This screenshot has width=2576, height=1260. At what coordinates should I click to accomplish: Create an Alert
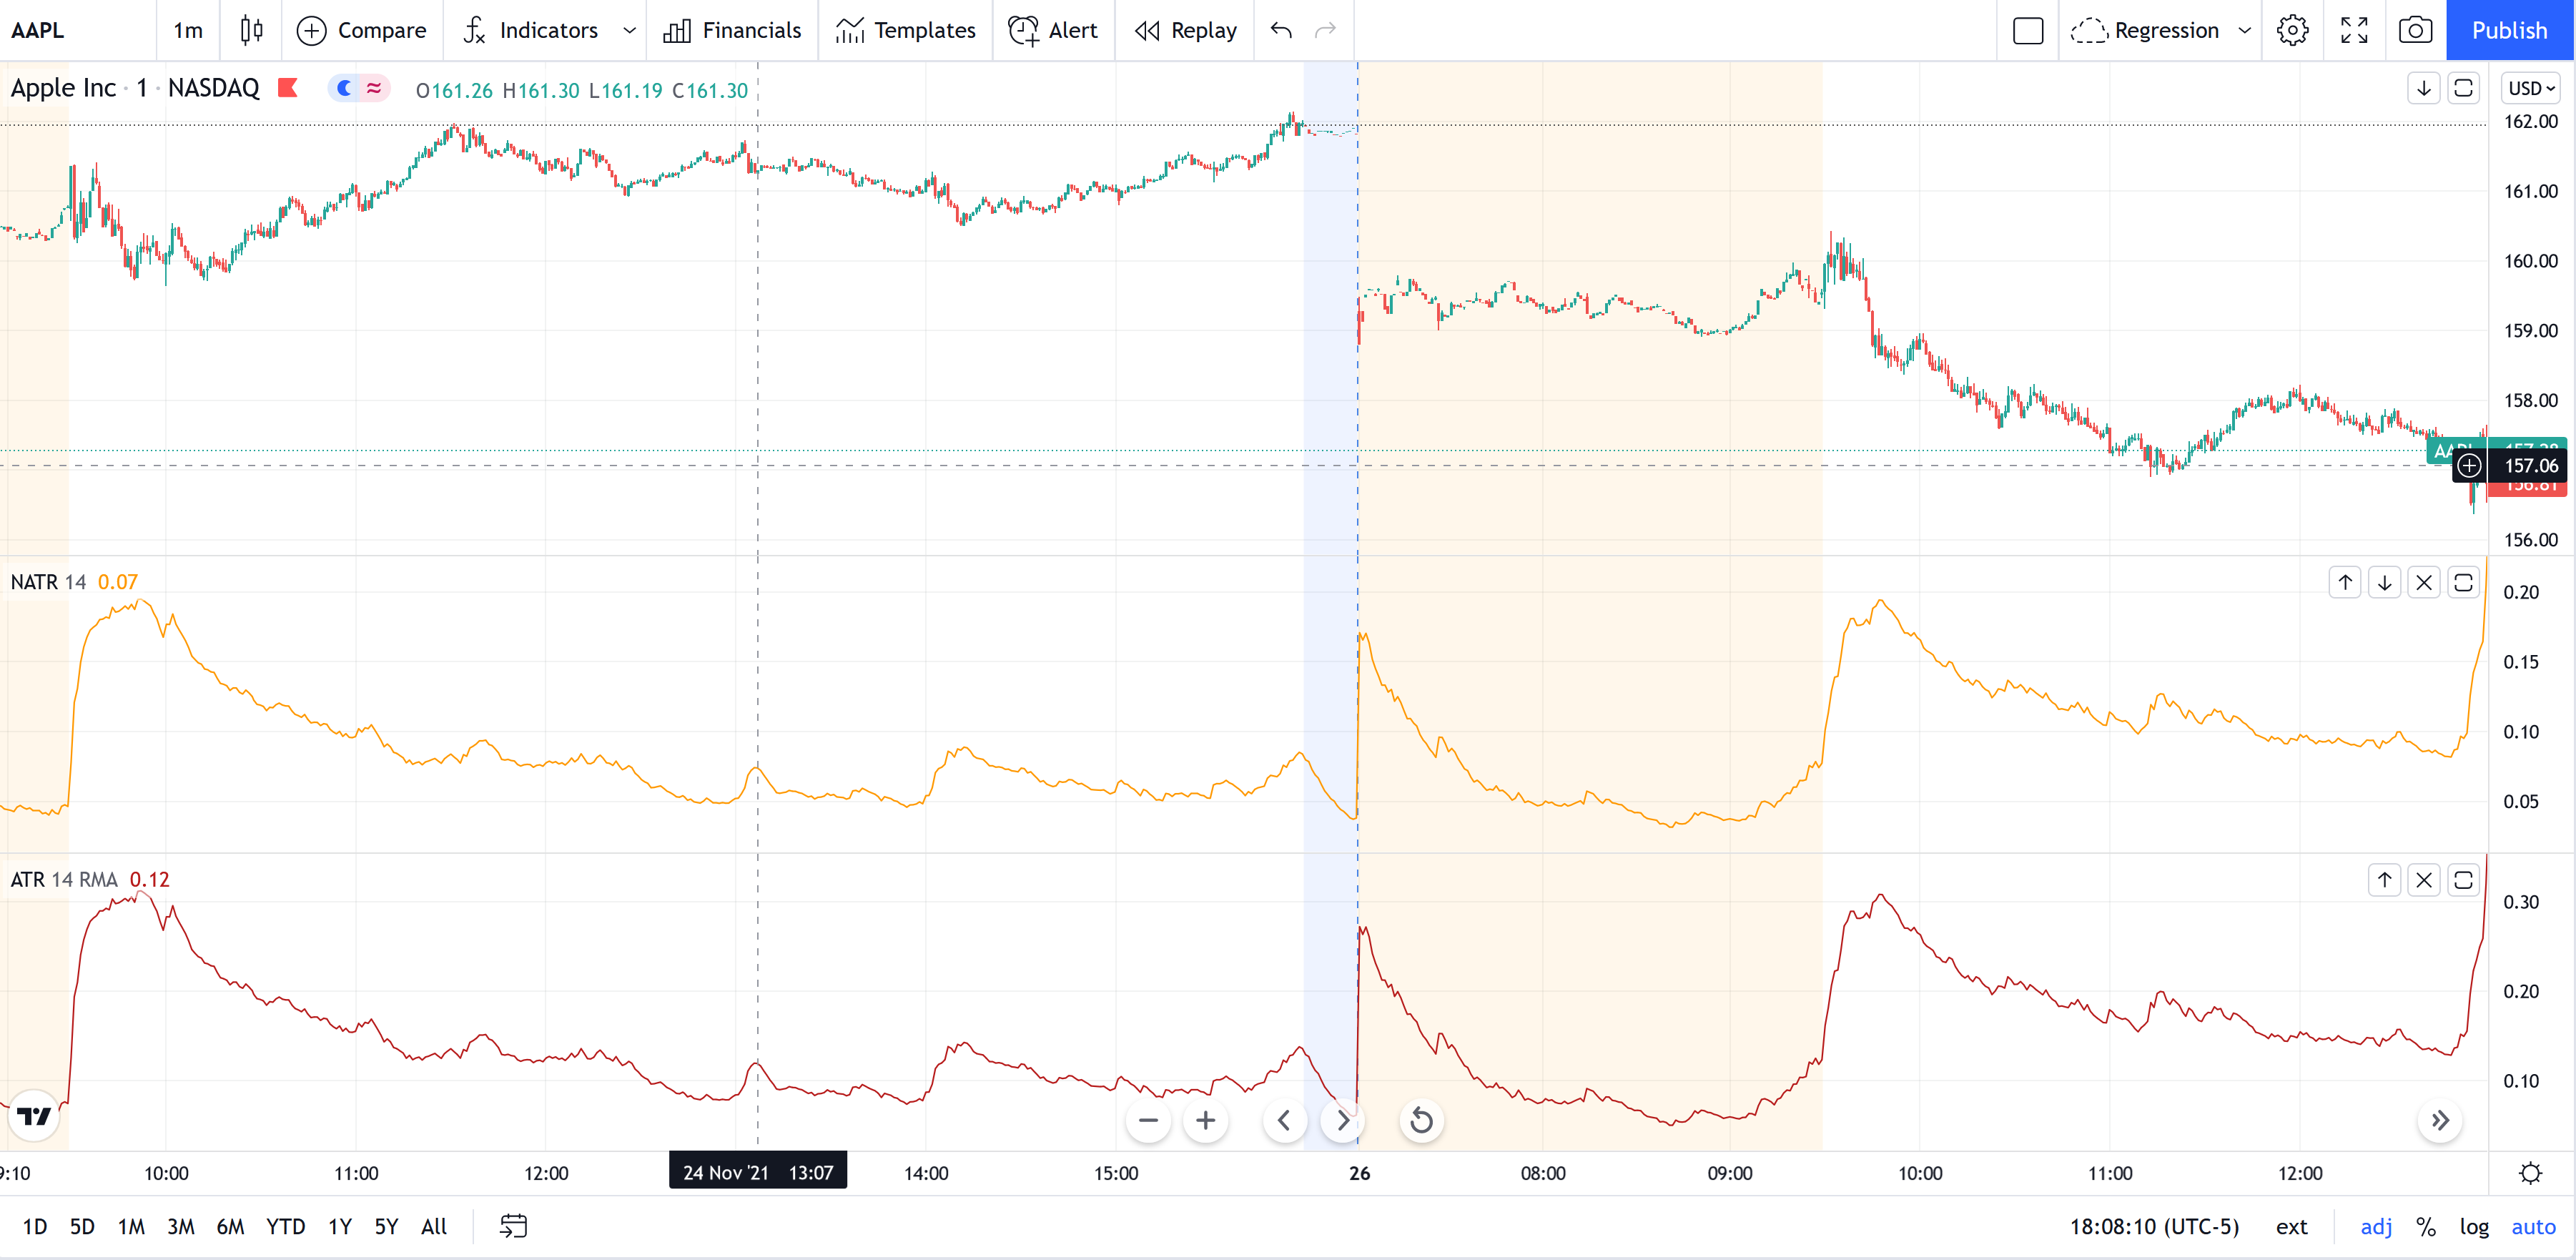click(1053, 30)
